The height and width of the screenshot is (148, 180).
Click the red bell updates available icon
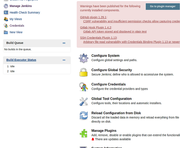(93, 139)
